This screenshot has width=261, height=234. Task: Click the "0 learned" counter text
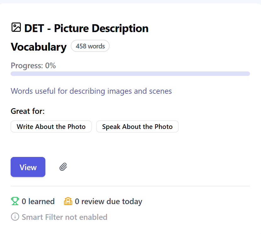pos(38,201)
